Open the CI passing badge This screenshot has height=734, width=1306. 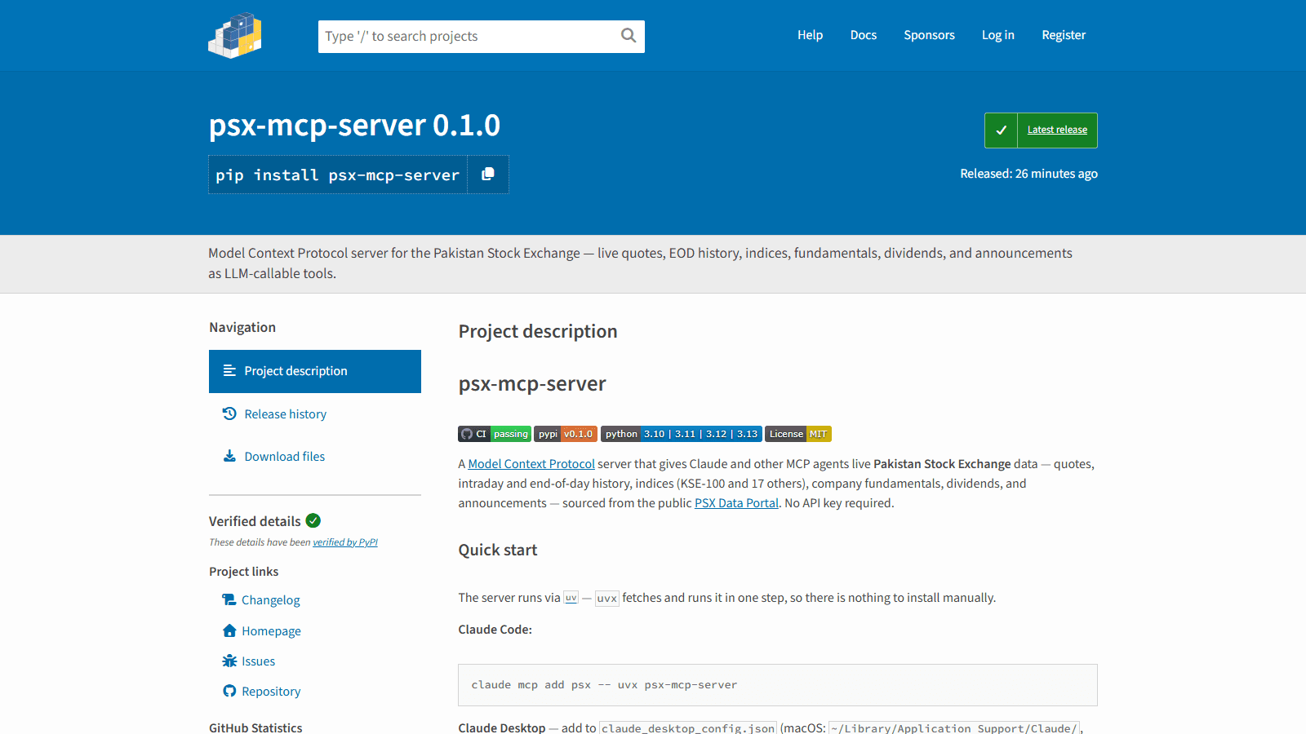point(495,434)
